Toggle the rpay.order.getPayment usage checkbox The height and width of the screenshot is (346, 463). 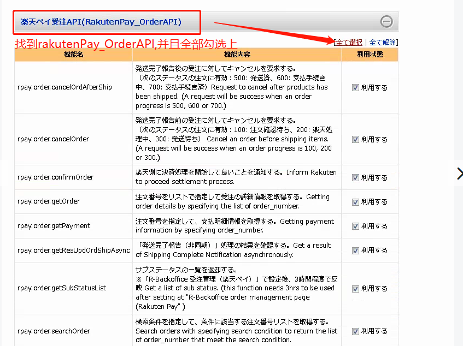tap(355, 226)
